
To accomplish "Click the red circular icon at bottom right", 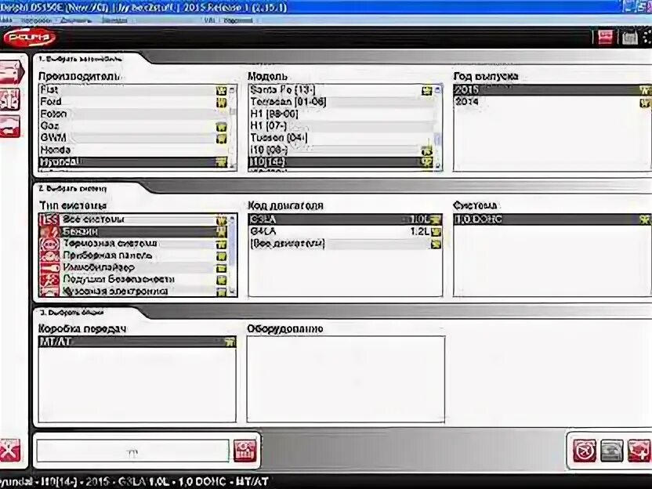I will pos(585,451).
